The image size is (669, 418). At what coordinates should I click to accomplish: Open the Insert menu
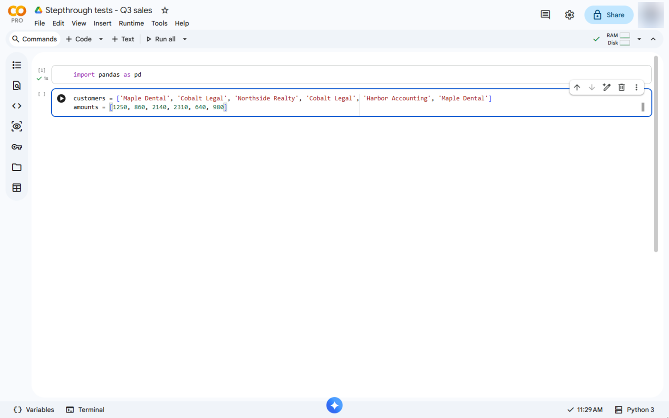103,23
